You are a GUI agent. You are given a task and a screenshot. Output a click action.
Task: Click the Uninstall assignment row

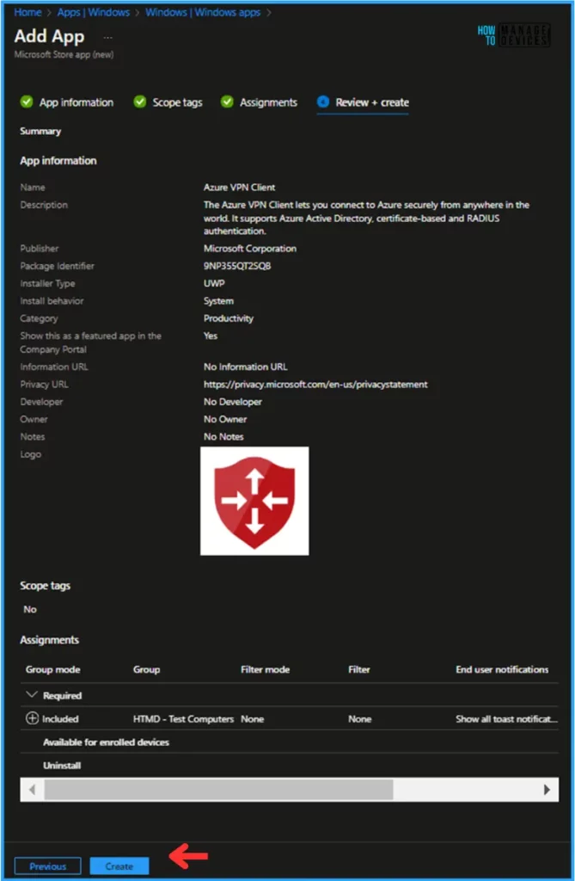click(x=289, y=765)
